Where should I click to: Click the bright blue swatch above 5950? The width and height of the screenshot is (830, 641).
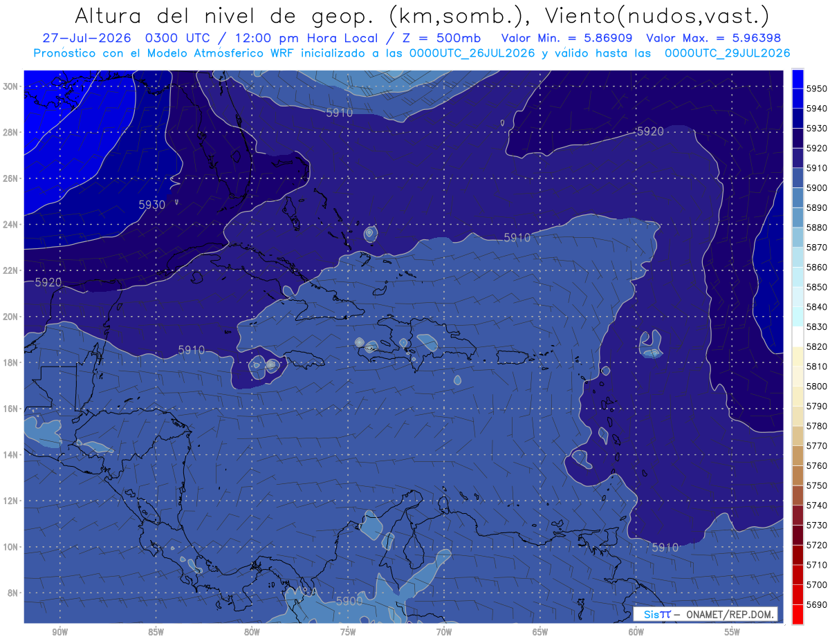coord(797,79)
